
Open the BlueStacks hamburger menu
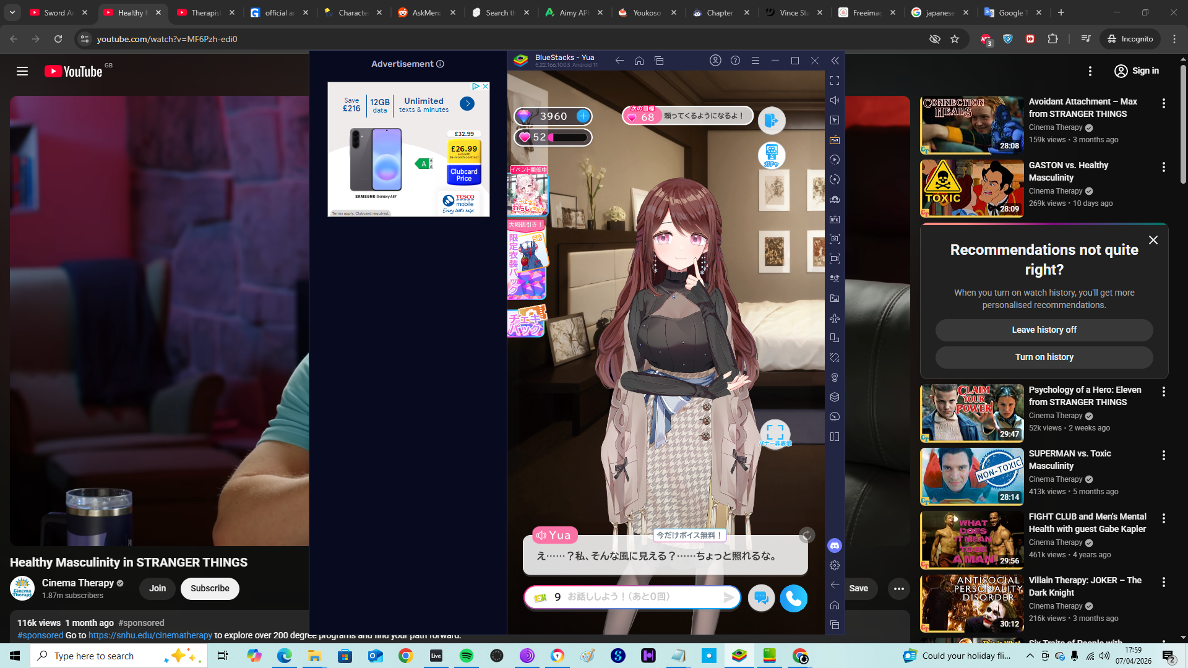click(x=755, y=61)
